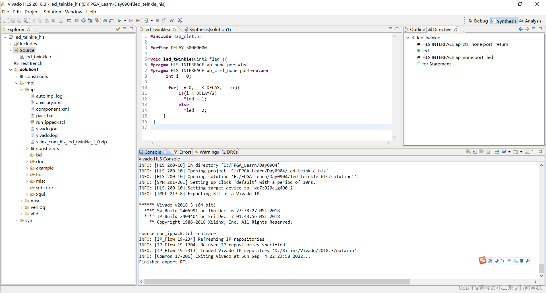
Task: Select for Statement in Directive panel
Action: (x=436, y=64)
